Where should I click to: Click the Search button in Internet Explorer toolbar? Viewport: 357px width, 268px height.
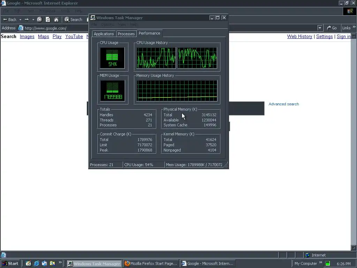tap(73, 20)
